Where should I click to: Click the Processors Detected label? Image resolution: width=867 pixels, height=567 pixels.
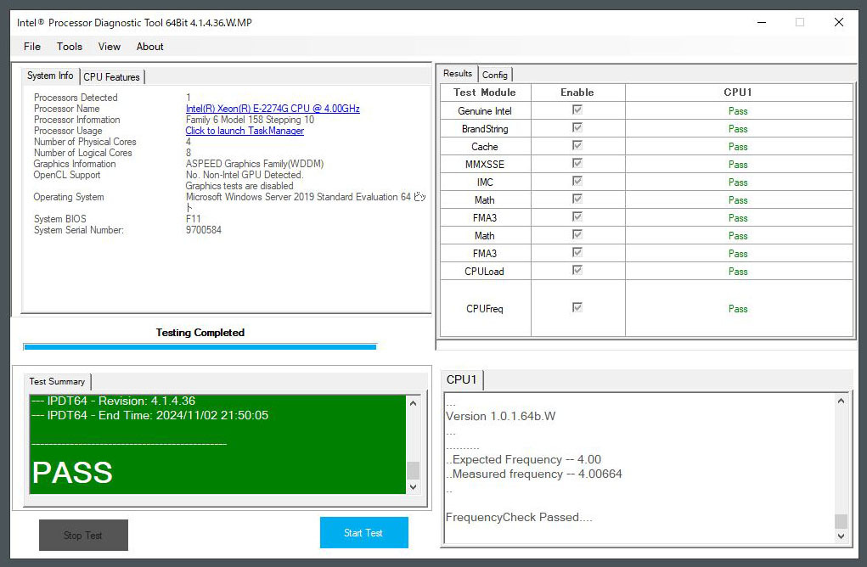[x=76, y=98]
